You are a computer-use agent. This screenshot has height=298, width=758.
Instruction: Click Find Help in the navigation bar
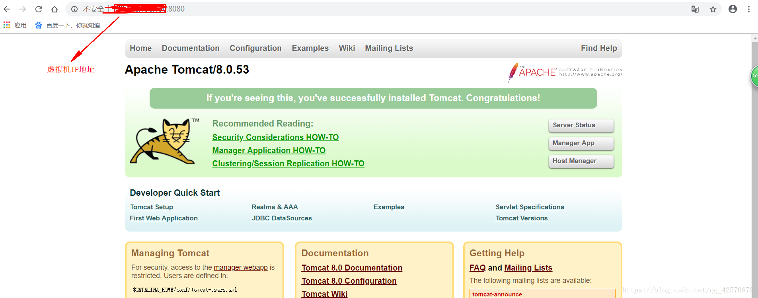coord(599,48)
